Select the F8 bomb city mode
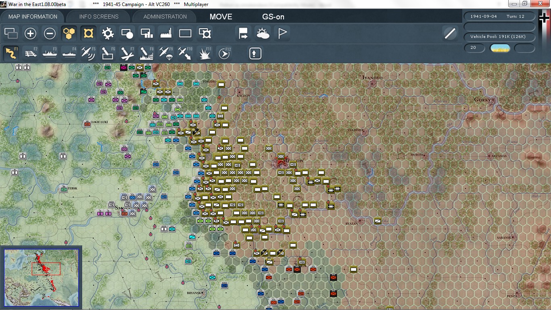The height and width of the screenshot is (310, 551). [x=146, y=53]
